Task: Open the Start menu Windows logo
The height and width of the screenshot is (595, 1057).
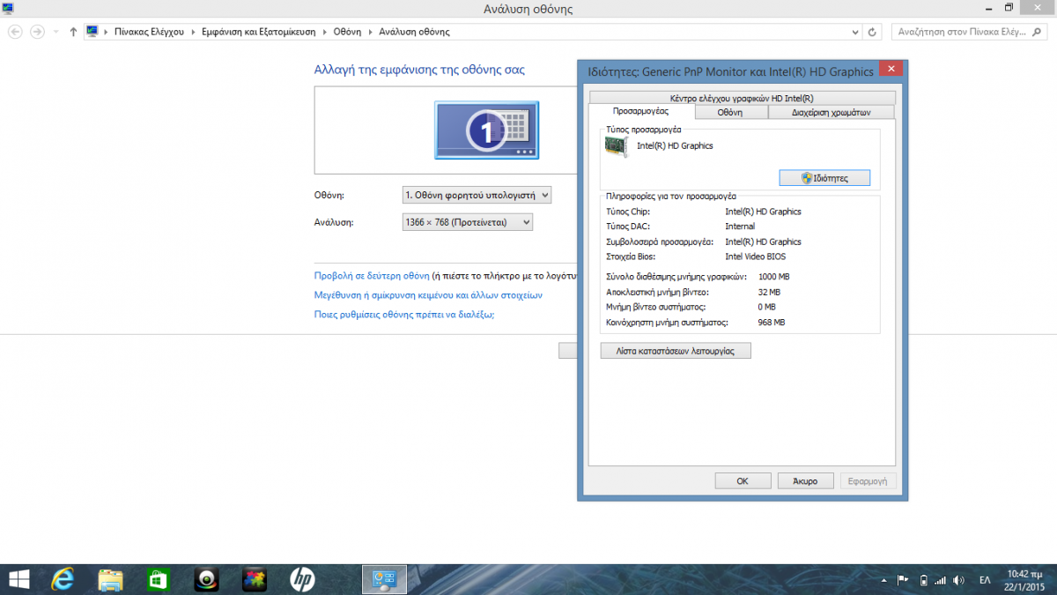Action: 18,579
